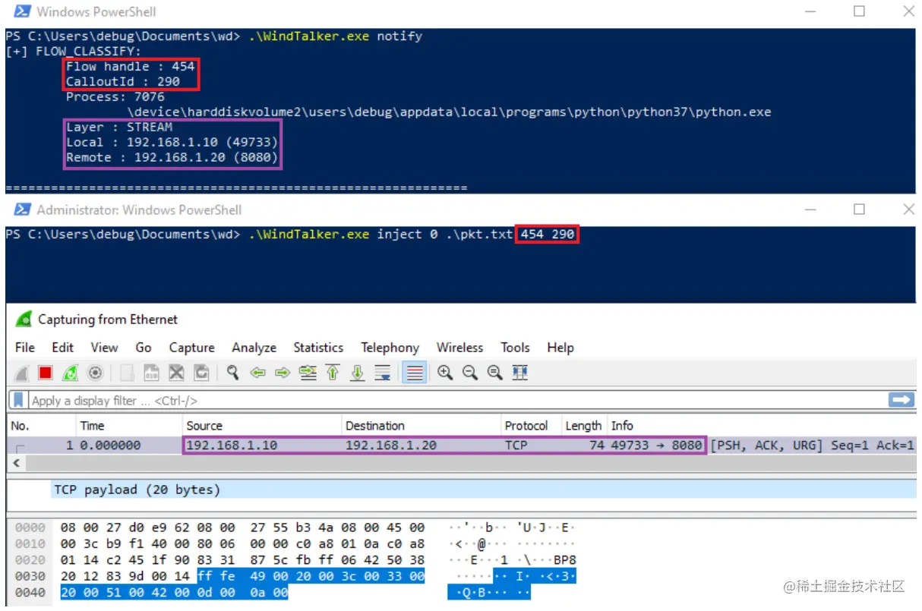Toggle auto-scroll during live capture
The width and height of the screenshot is (922, 611).
pyautogui.click(x=383, y=373)
